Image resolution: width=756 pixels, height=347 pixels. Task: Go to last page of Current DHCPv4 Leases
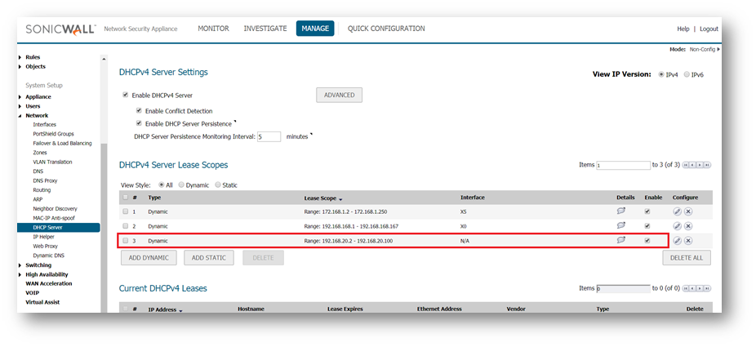point(707,288)
